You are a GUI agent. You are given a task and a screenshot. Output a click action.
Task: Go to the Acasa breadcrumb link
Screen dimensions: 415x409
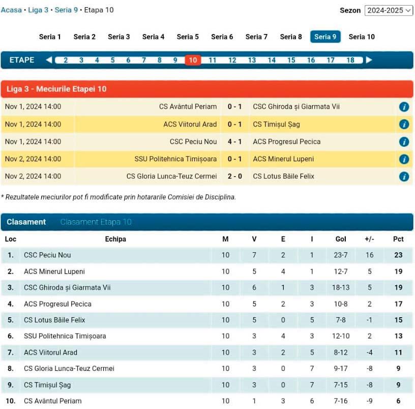[11, 10]
